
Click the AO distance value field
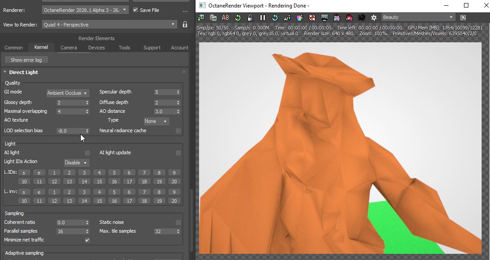pos(165,111)
